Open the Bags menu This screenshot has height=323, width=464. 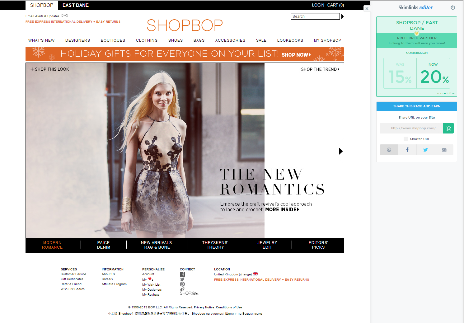[x=199, y=40]
